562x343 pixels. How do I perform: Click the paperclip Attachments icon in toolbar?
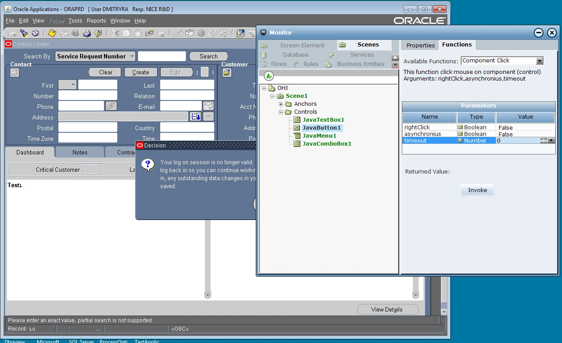(x=212, y=33)
